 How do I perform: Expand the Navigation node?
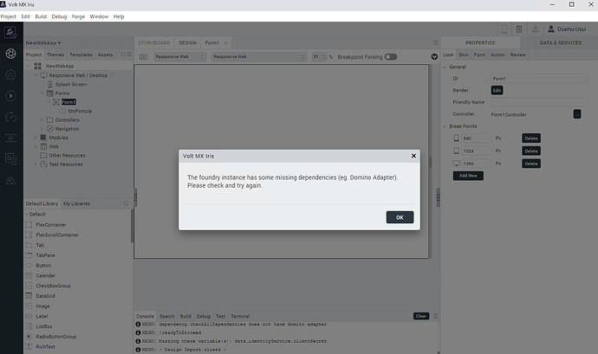[42, 129]
